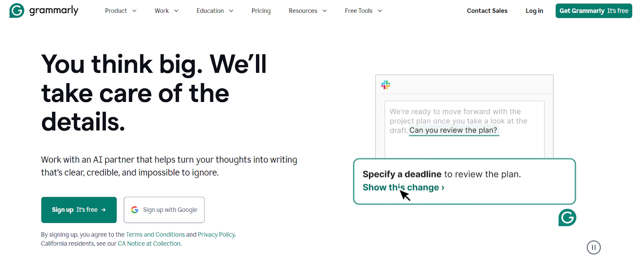Image resolution: width=641 pixels, height=267 pixels.
Task: Click Sign up with Google button
Action: [164, 210]
